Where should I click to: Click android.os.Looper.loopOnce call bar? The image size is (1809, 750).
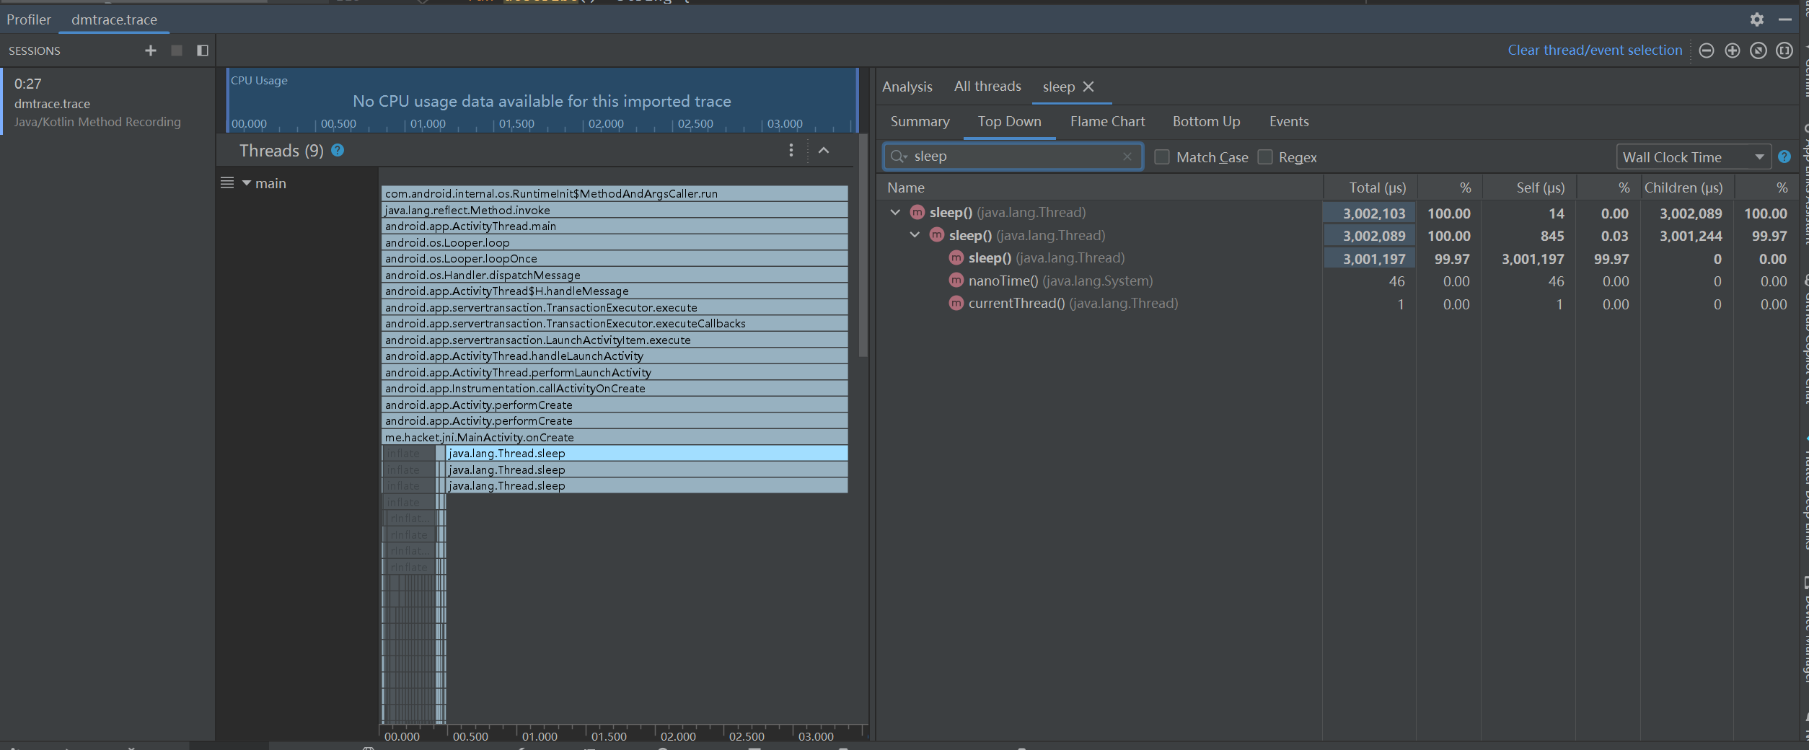tap(615, 258)
